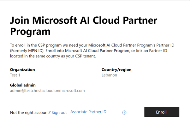
Task: Click the word 'Partner' in the heading
Action: point(140,20)
